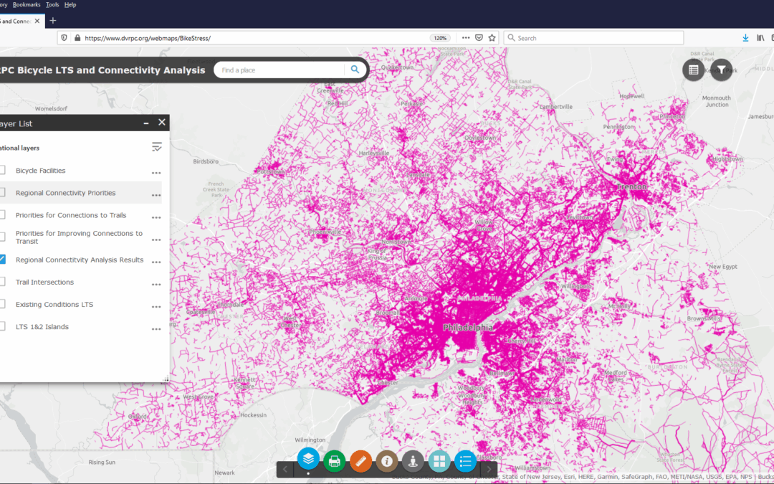Image resolution: width=774 pixels, height=484 pixels.
Task: Open the brown info/About widget
Action: tap(387, 460)
